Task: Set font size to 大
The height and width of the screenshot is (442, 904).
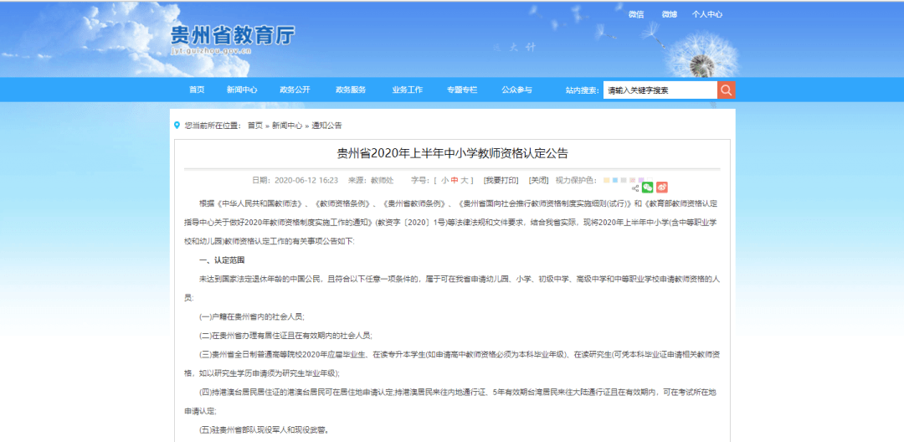Action: (x=464, y=180)
